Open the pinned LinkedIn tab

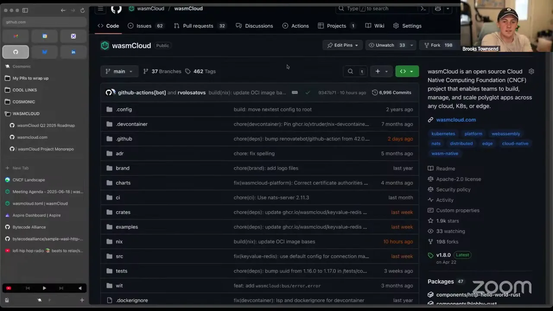[x=73, y=52]
